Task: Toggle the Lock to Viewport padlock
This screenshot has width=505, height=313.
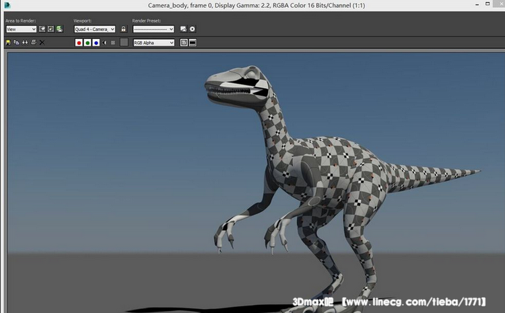Action: (123, 29)
